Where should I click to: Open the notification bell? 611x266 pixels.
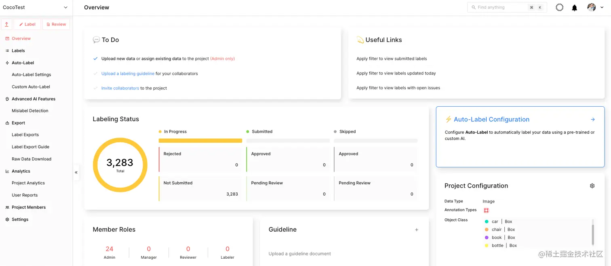[574, 7]
